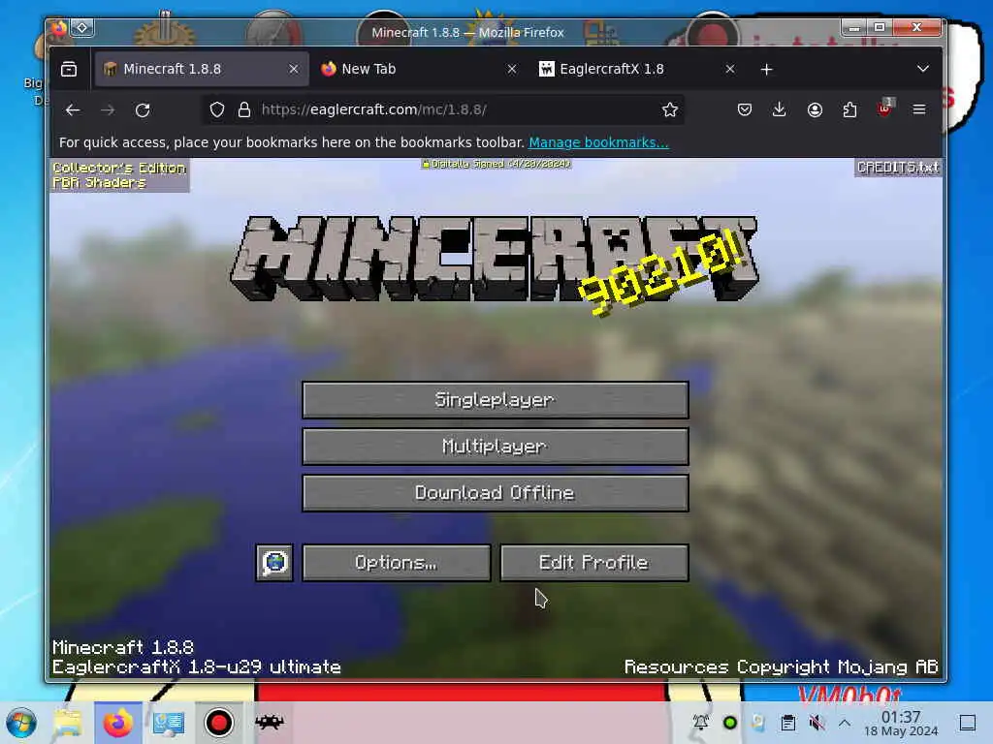Viewport: 993px width, 744px height.
Task: Close the New Tab tab
Action: (x=512, y=69)
